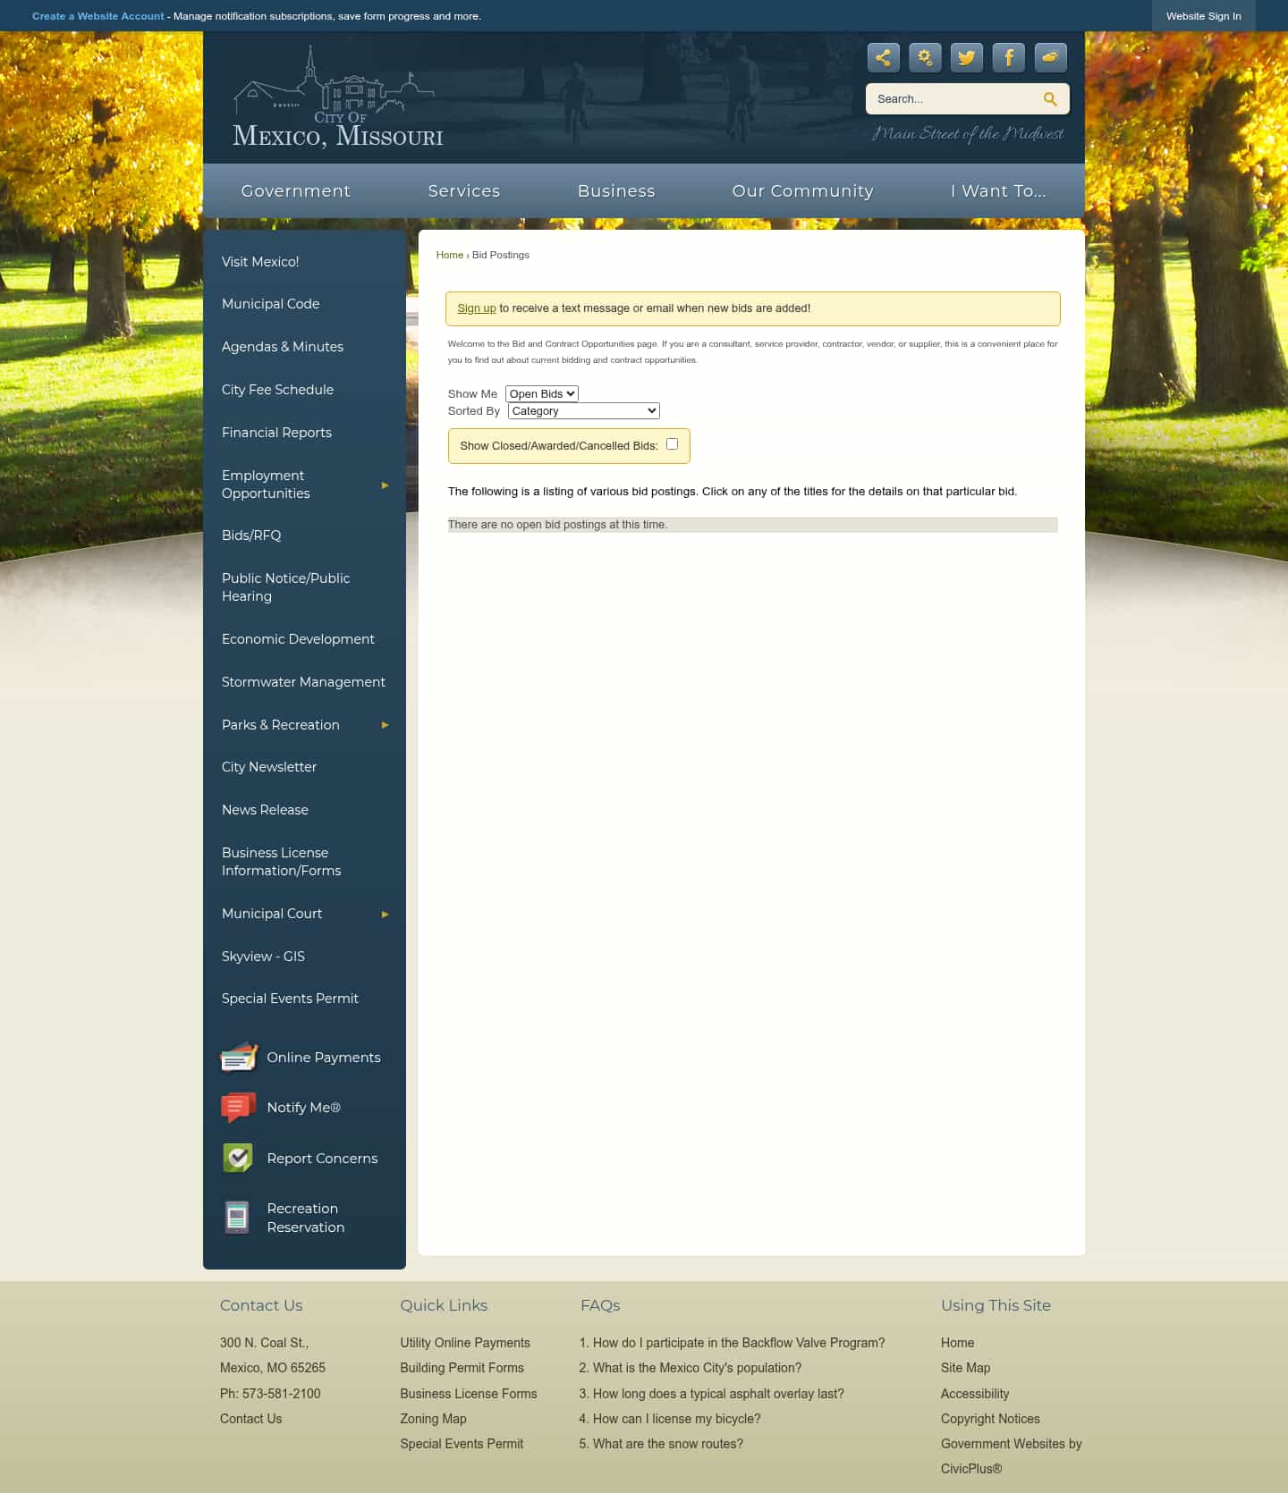Image resolution: width=1288 pixels, height=1493 pixels.
Task: Open Business License Information/Forms link
Action: [x=282, y=862]
